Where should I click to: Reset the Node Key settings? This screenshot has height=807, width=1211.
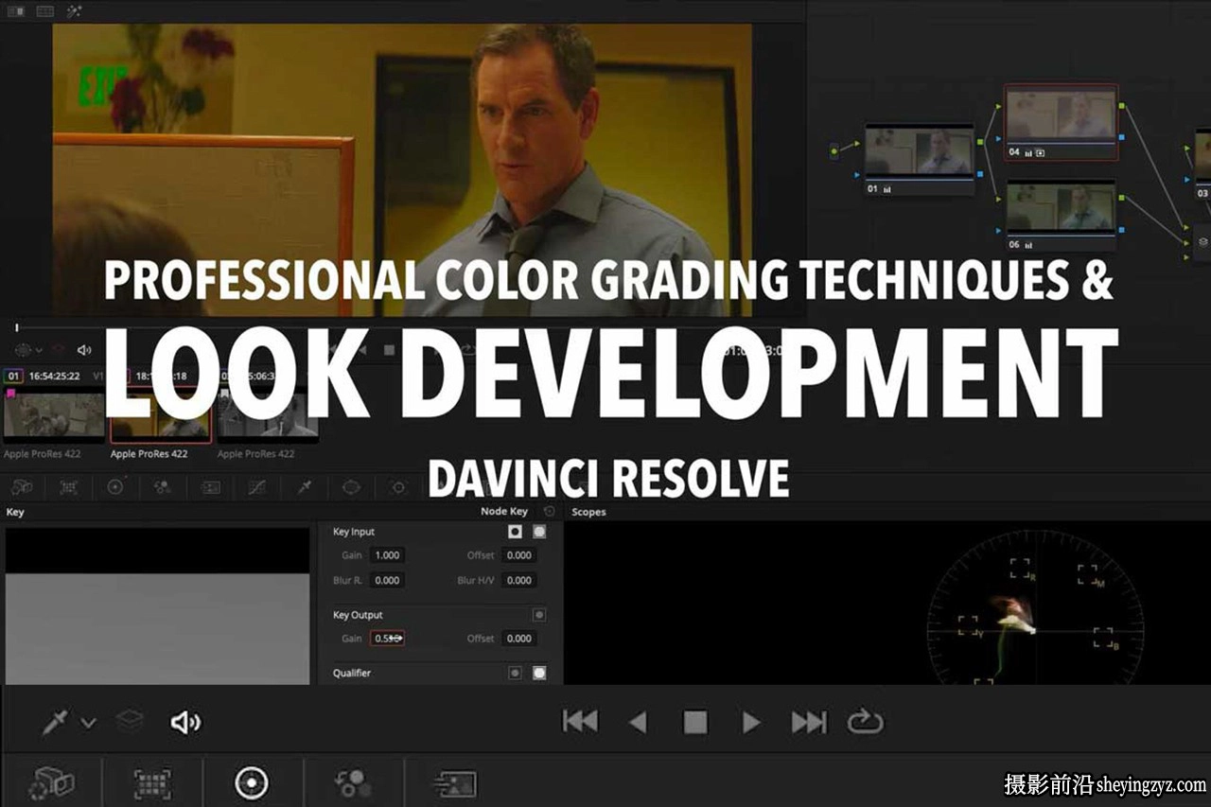pos(550,511)
